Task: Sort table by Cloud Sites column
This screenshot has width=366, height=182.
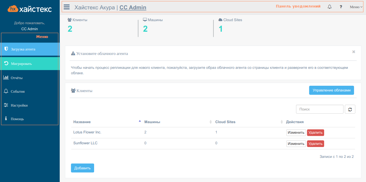Action: pyautogui.click(x=225, y=122)
